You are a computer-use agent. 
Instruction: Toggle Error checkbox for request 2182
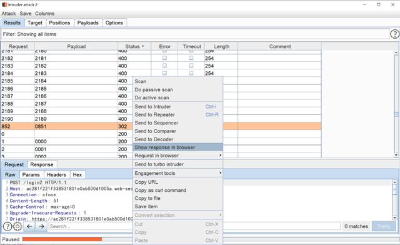point(164,58)
